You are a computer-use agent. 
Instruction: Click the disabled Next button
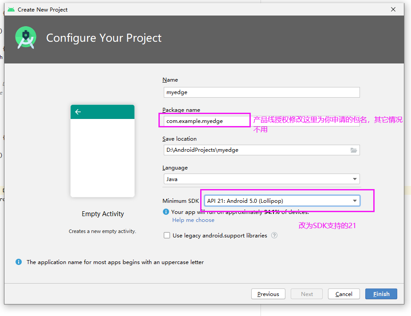point(307,294)
